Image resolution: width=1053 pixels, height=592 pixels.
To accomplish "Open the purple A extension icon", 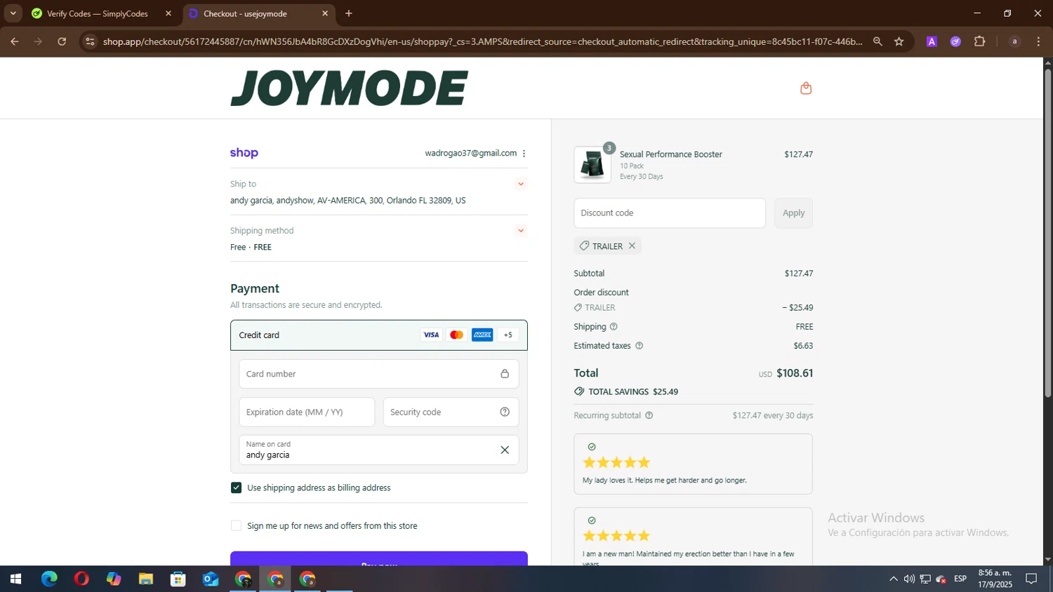I will (932, 41).
